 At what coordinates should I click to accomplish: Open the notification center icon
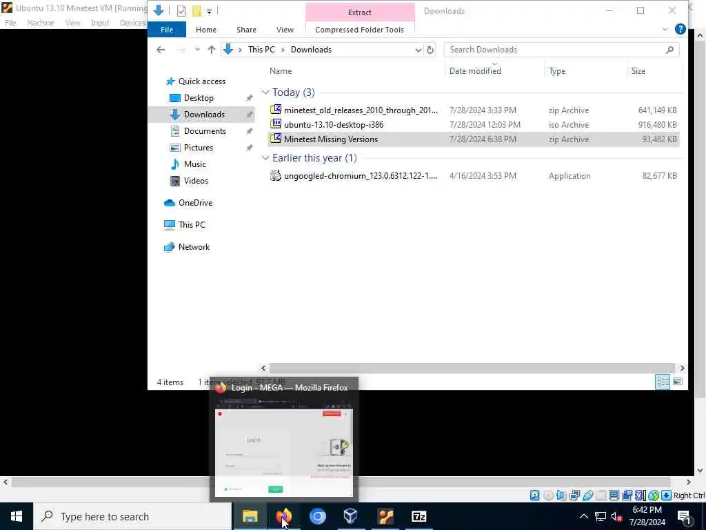point(684,516)
